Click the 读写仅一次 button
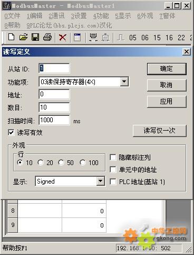Image resolution: width=194 pixels, height=255 pixels. (159, 131)
